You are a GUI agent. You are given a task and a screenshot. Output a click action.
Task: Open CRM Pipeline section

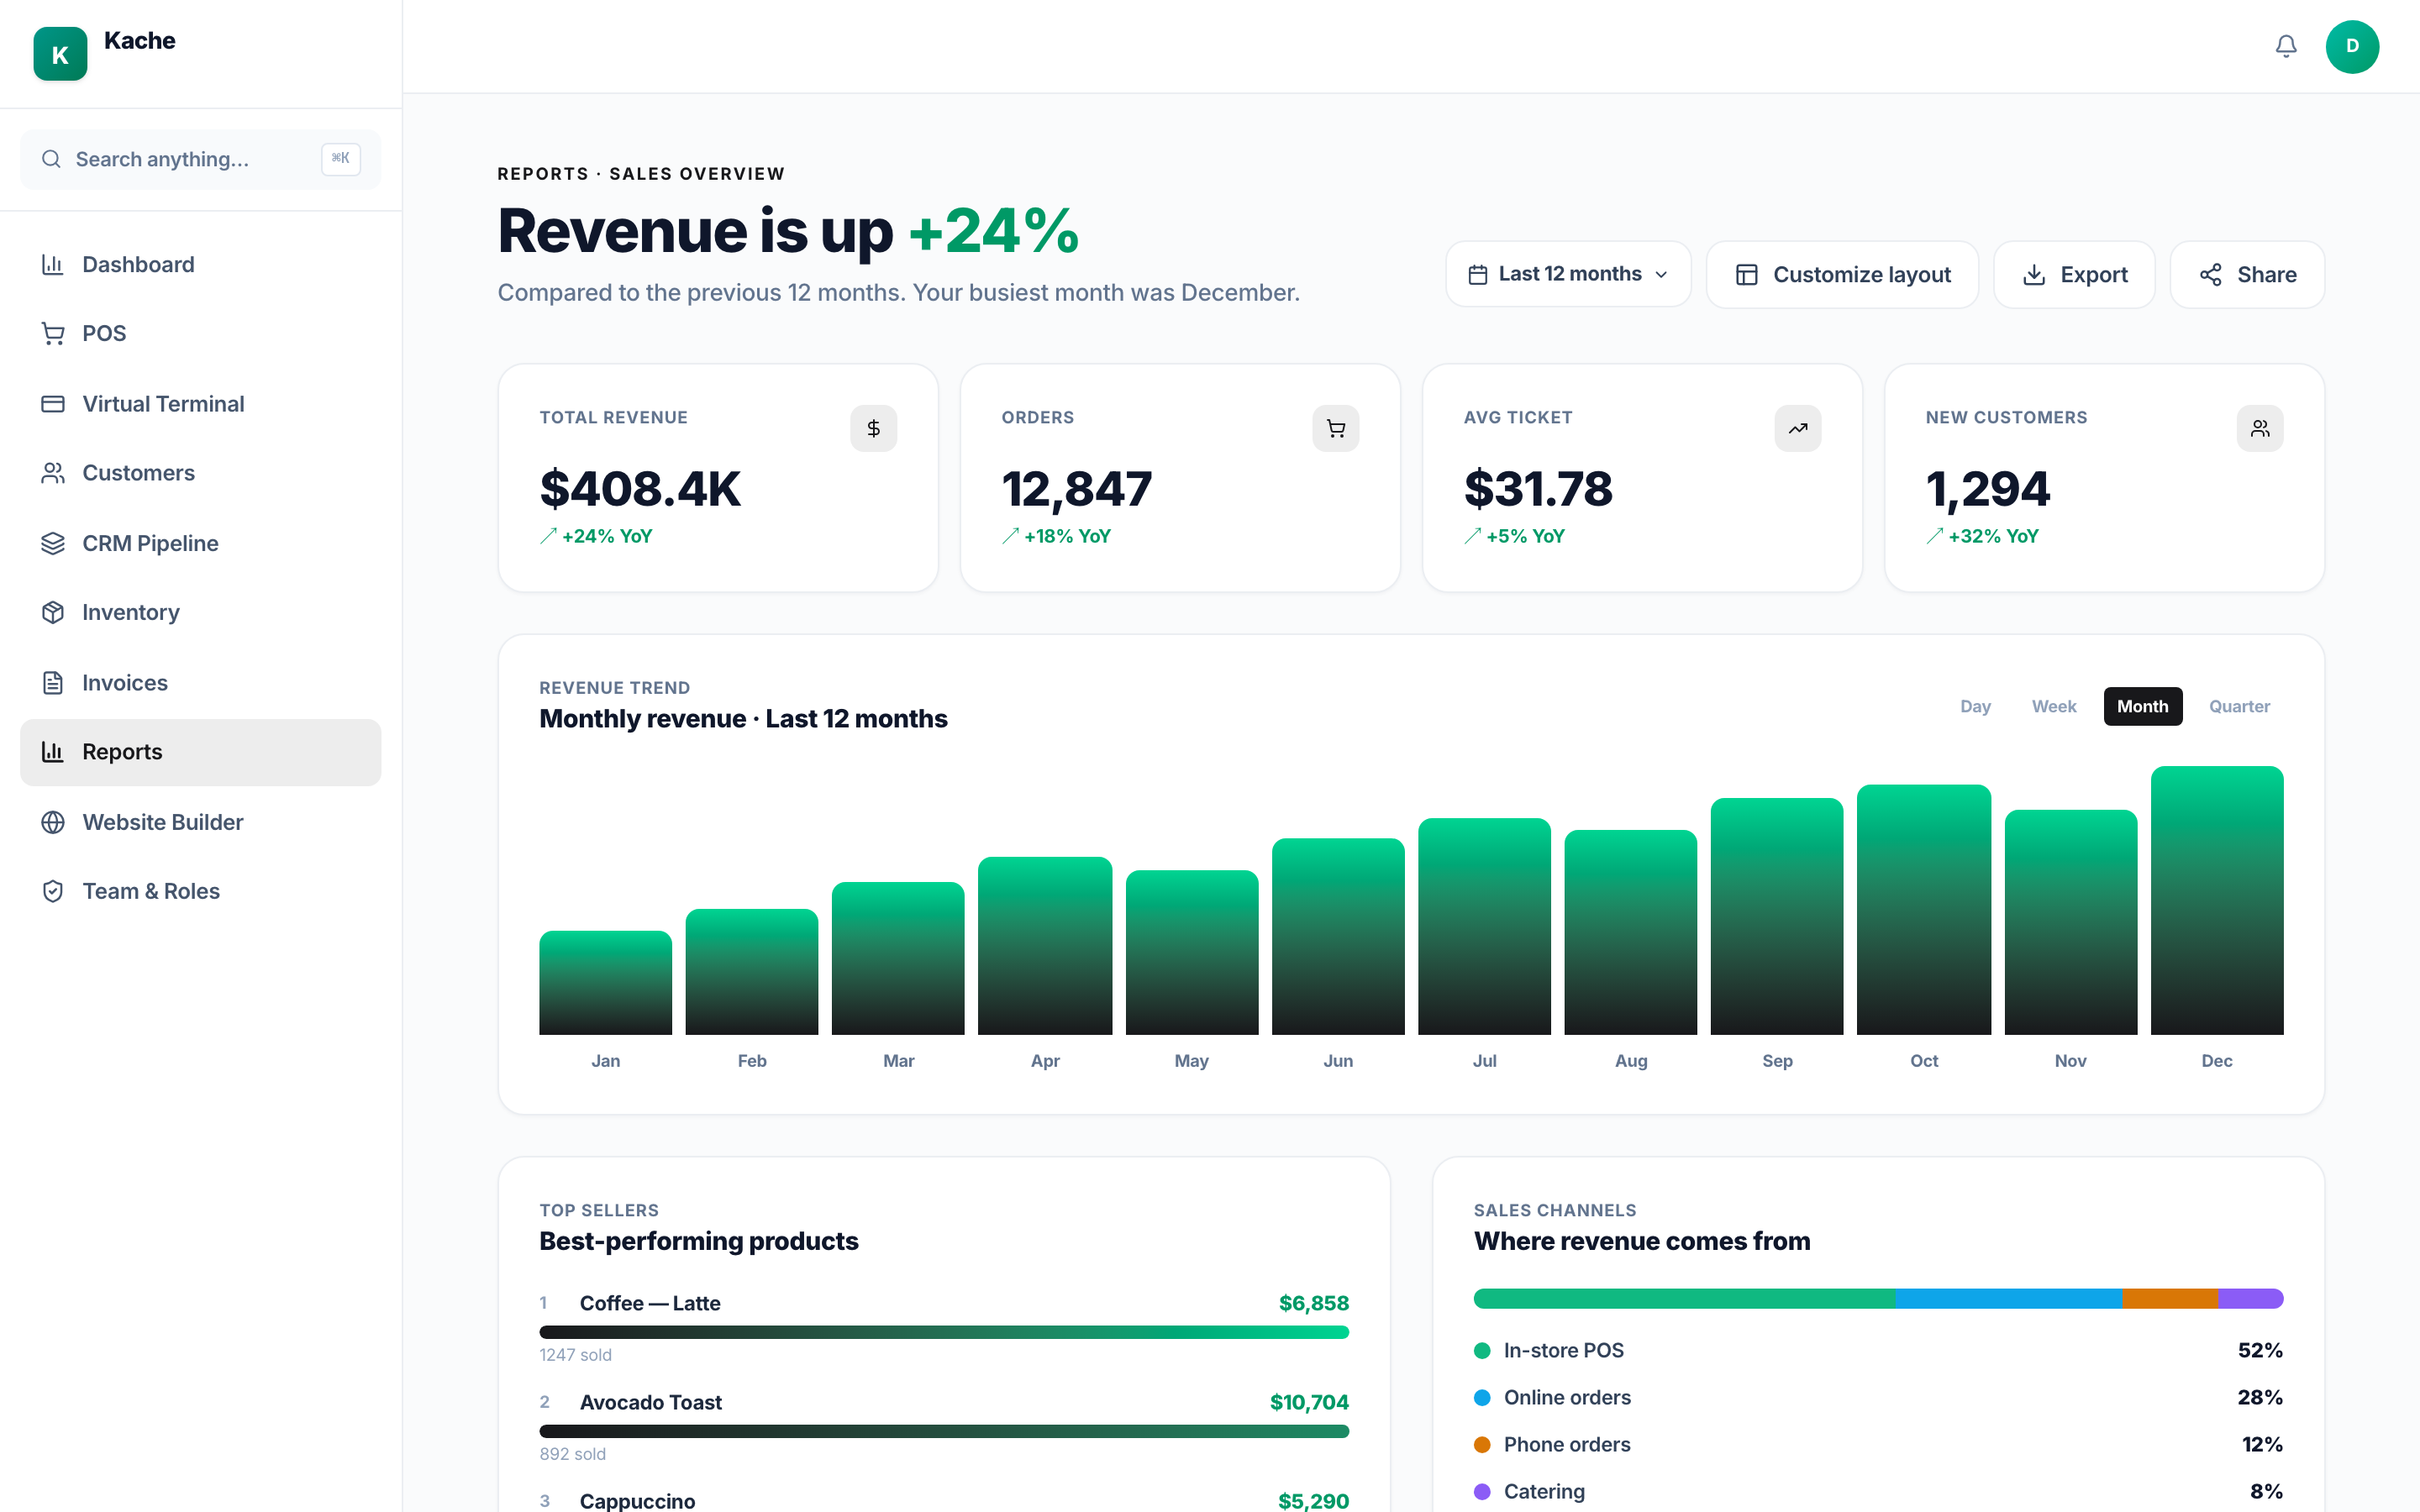[x=200, y=543]
